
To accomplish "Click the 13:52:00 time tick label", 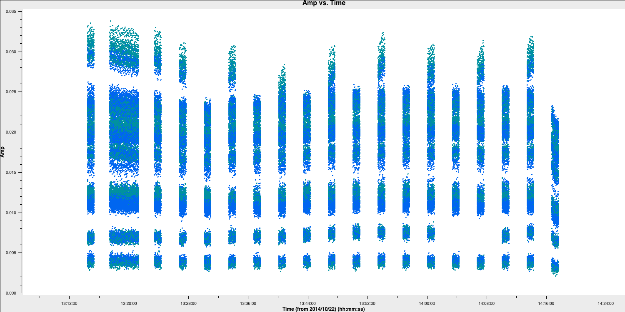I will pos(367,303).
